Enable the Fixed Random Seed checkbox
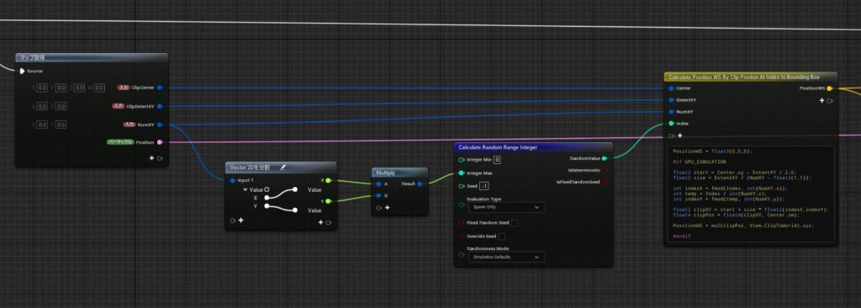861x308 pixels. point(515,223)
